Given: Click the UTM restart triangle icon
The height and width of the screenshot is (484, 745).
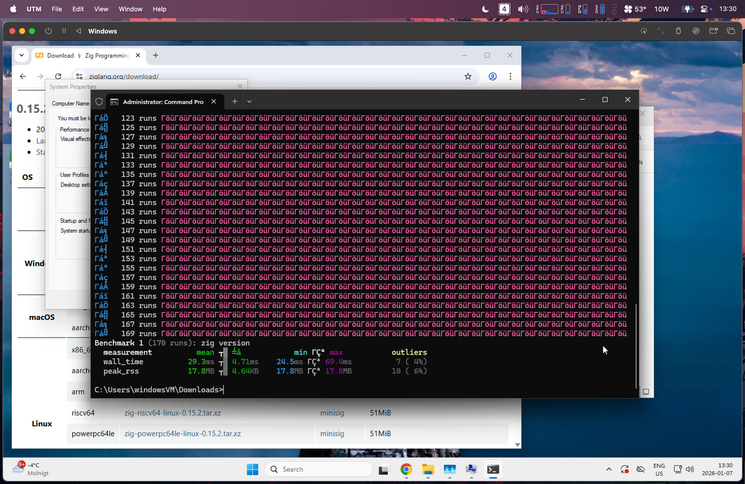Looking at the screenshot, I should [x=78, y=31].
